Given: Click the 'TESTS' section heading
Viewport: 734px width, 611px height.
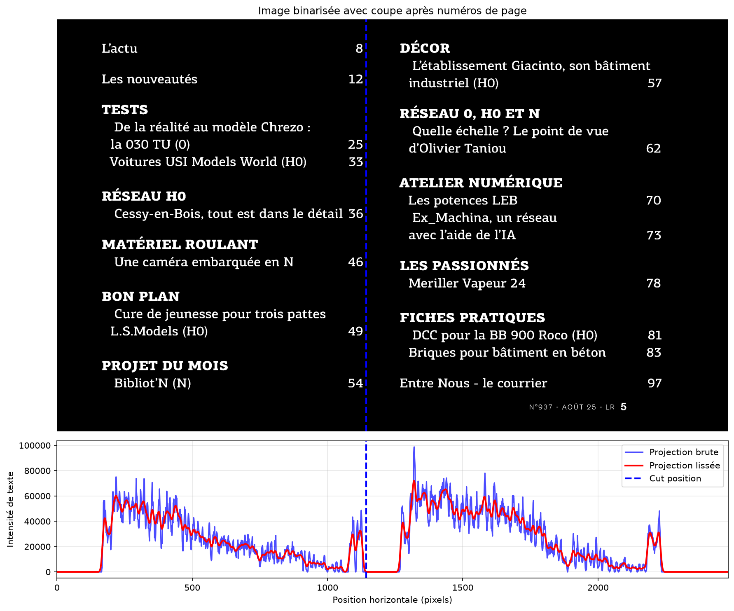Looking at the screenshot, I should point(125,110).
